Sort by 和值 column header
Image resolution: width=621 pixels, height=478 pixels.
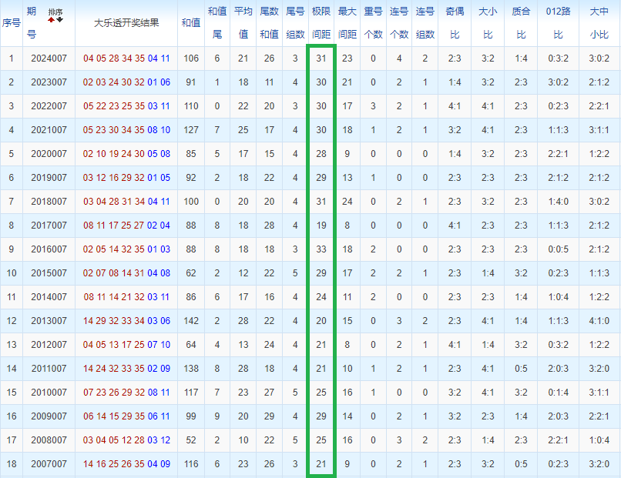coord(191,23)
